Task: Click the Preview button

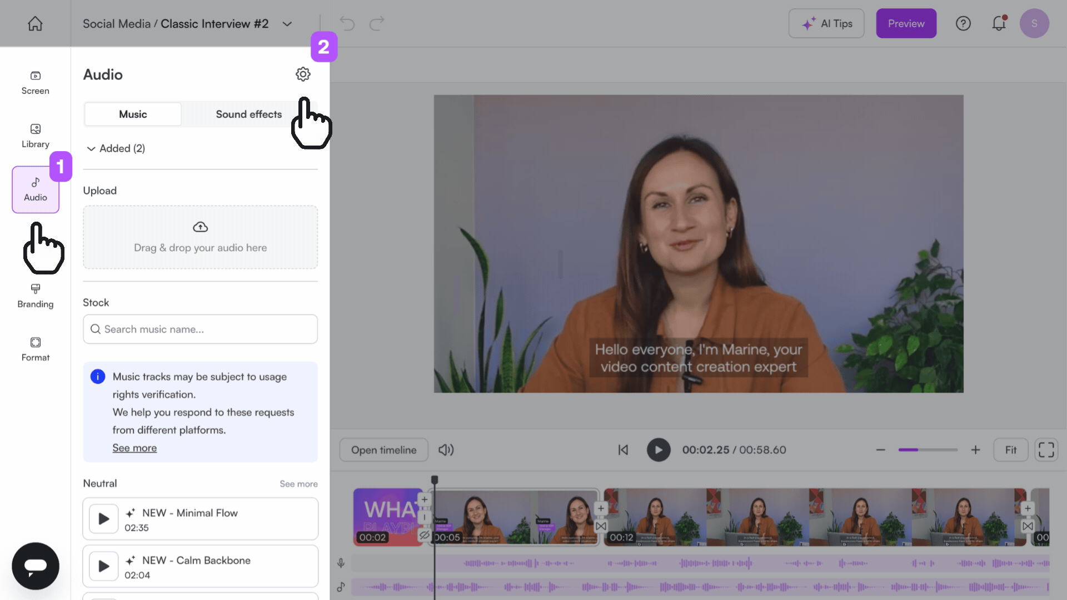Action: [x=906, y=23]
